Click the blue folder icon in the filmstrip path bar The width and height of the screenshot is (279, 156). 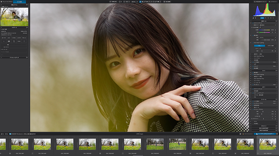tap(10, 134)
